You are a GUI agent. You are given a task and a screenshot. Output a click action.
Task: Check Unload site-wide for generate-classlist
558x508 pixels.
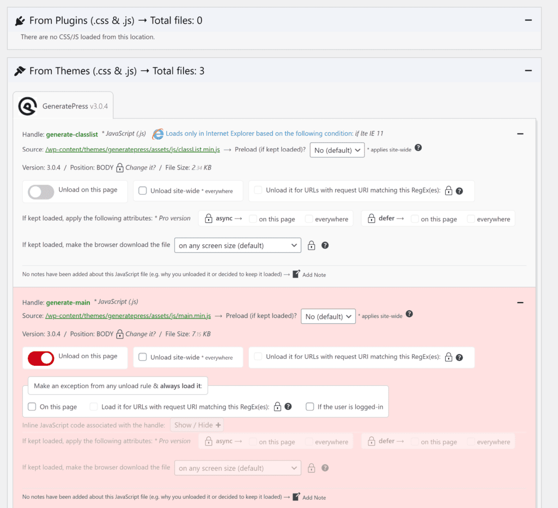click(x=143, y=191)
